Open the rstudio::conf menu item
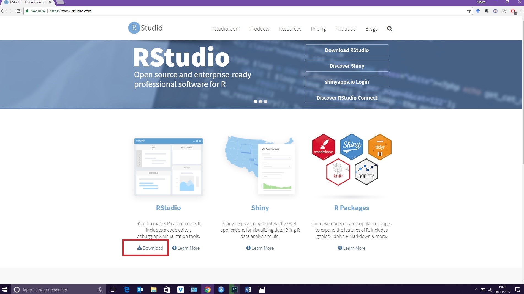The height and width of the screenshot is (294, 524). 226,29
